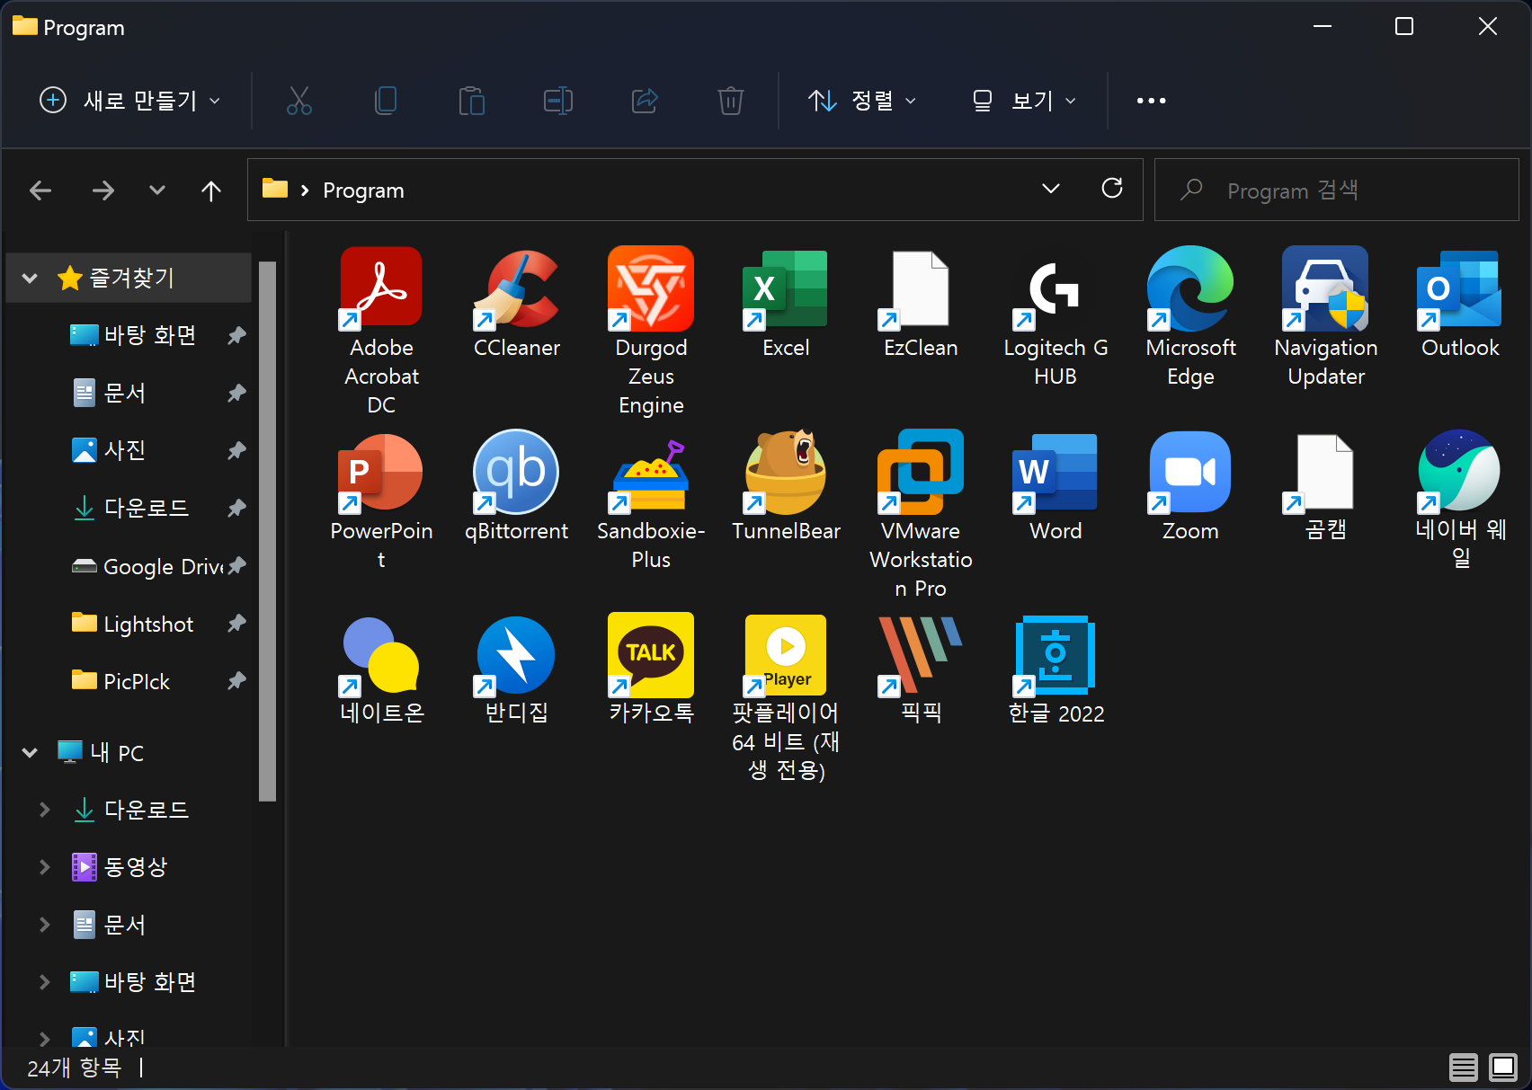Unpin Lightshot from quick access
Viewport: 1532px width, 1090px height.
[x=236, y=624]
